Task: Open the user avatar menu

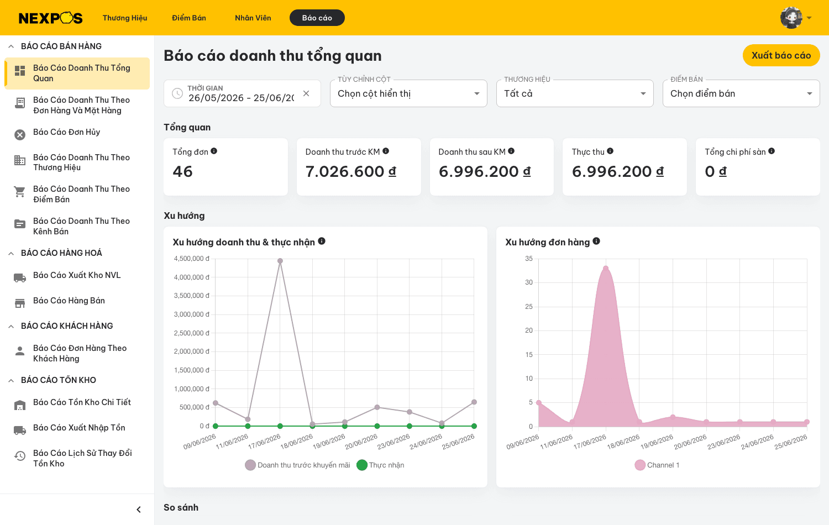Action: (x=791, y=18)
